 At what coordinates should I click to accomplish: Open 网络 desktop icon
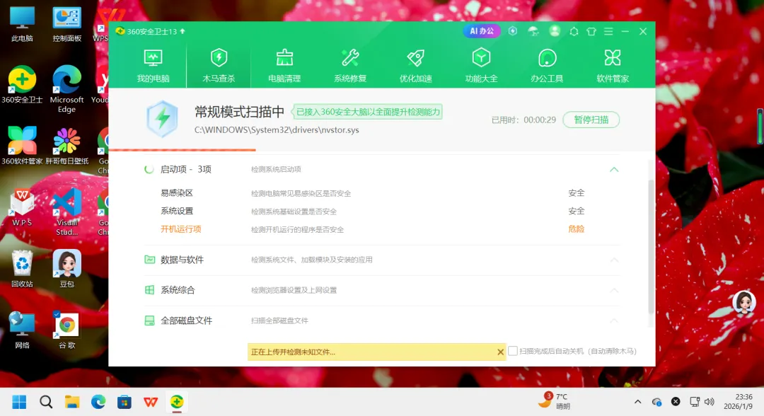(x=22, y=330)
